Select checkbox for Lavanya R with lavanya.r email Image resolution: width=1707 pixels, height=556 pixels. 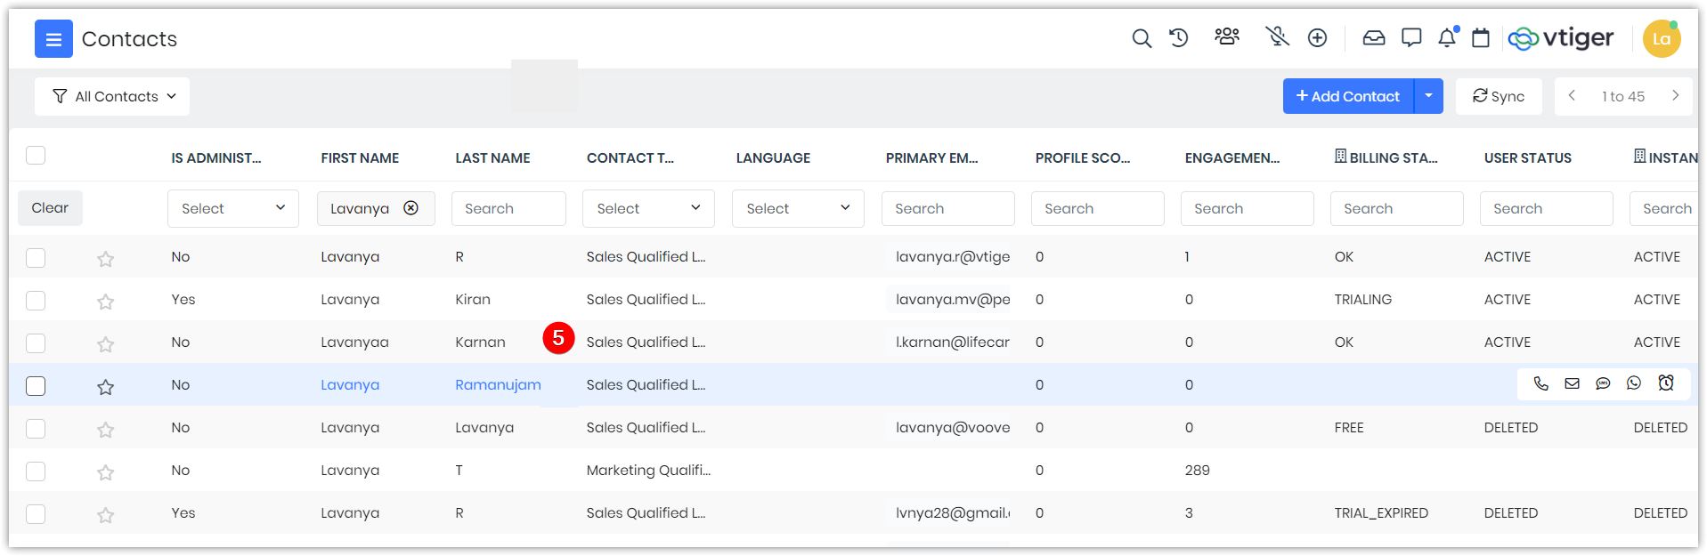36,258
